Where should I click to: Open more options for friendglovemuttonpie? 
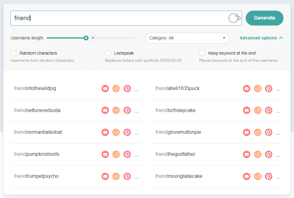point(278,134)
